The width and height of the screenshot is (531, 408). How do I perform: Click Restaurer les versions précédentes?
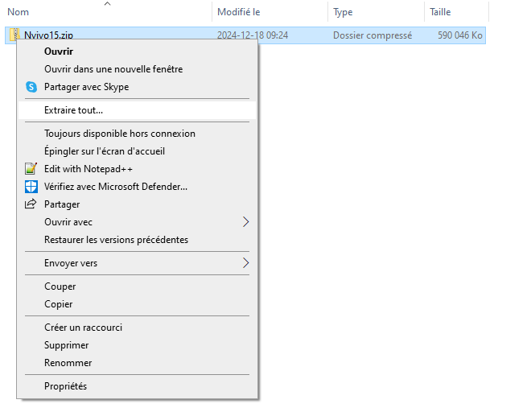pyautogui.click(x=116, y=240)
